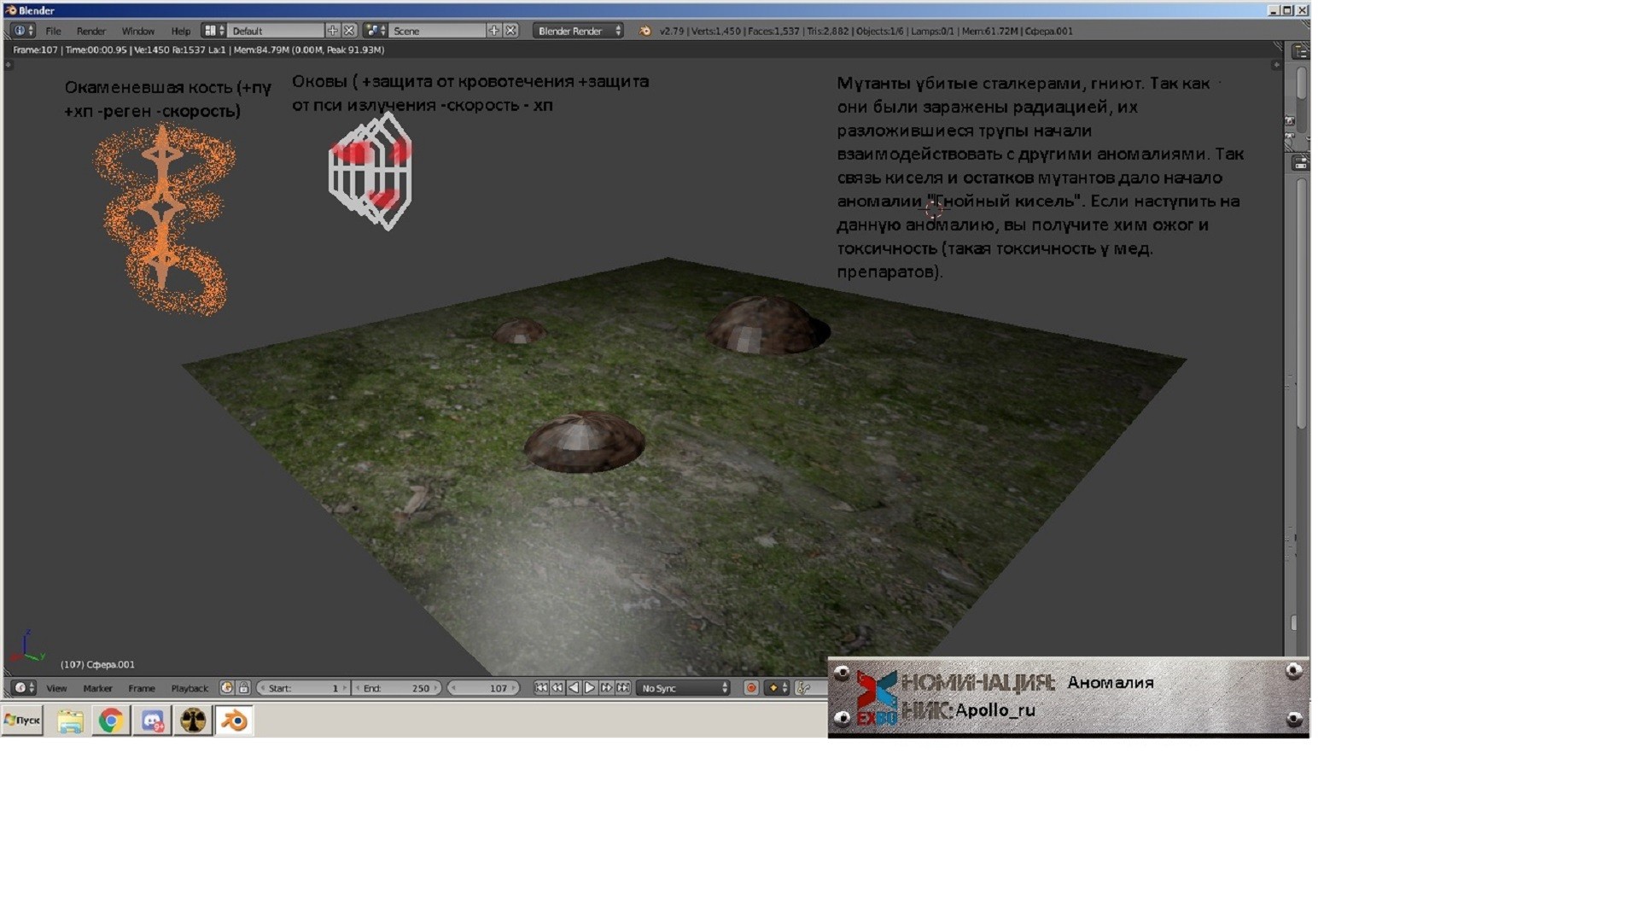1639x922 pixels.
Task: Click the Default screen layout name field
Action: click(x=277, y=31)
